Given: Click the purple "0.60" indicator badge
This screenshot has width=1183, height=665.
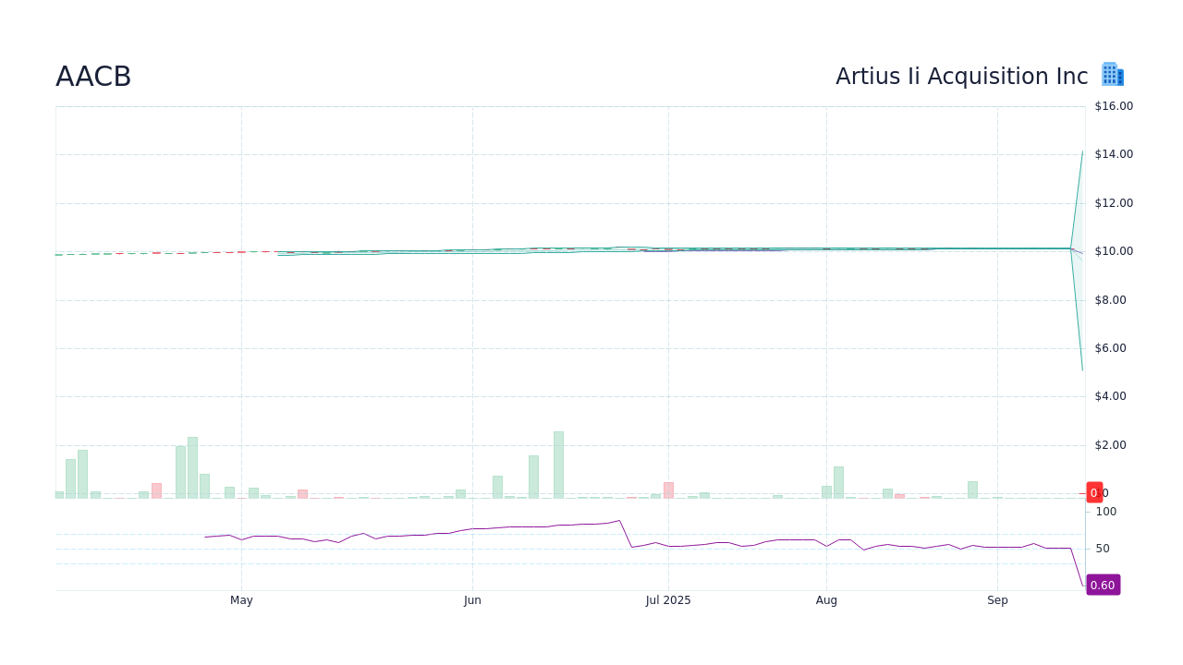Looking at the screenshot, I should [1103, 585].
